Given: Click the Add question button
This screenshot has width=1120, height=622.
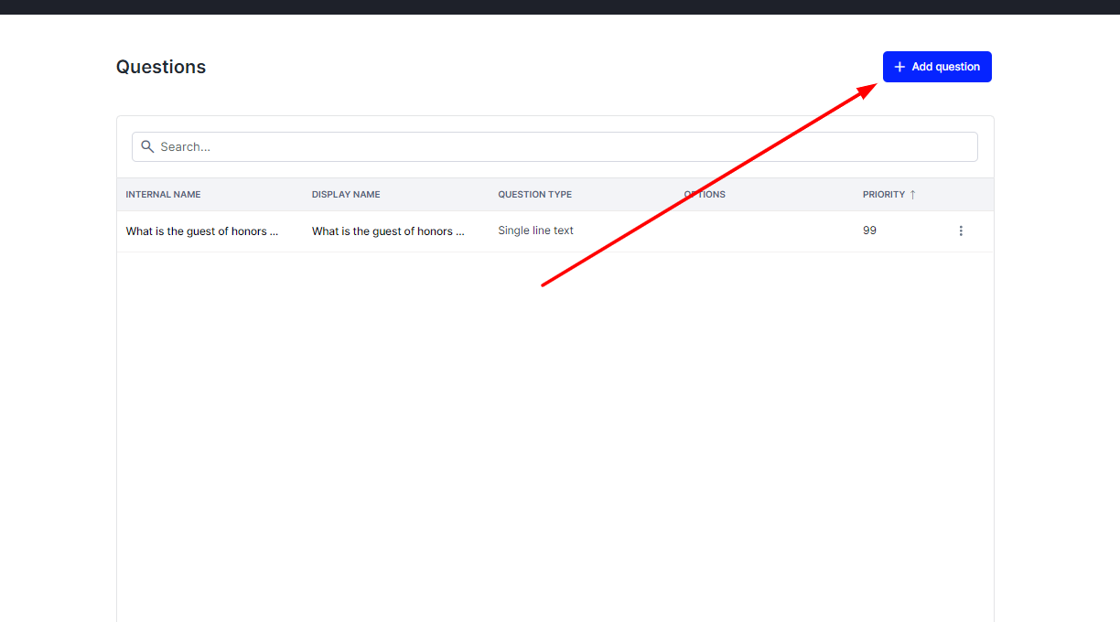Looking at the screenshot, I should tap(937, 67).
